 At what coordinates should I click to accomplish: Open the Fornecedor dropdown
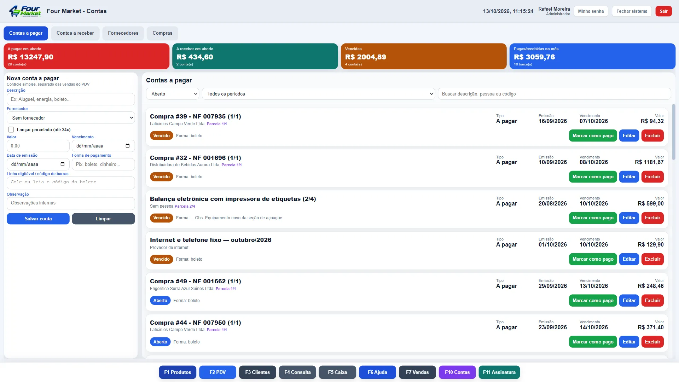coord(71,118)
